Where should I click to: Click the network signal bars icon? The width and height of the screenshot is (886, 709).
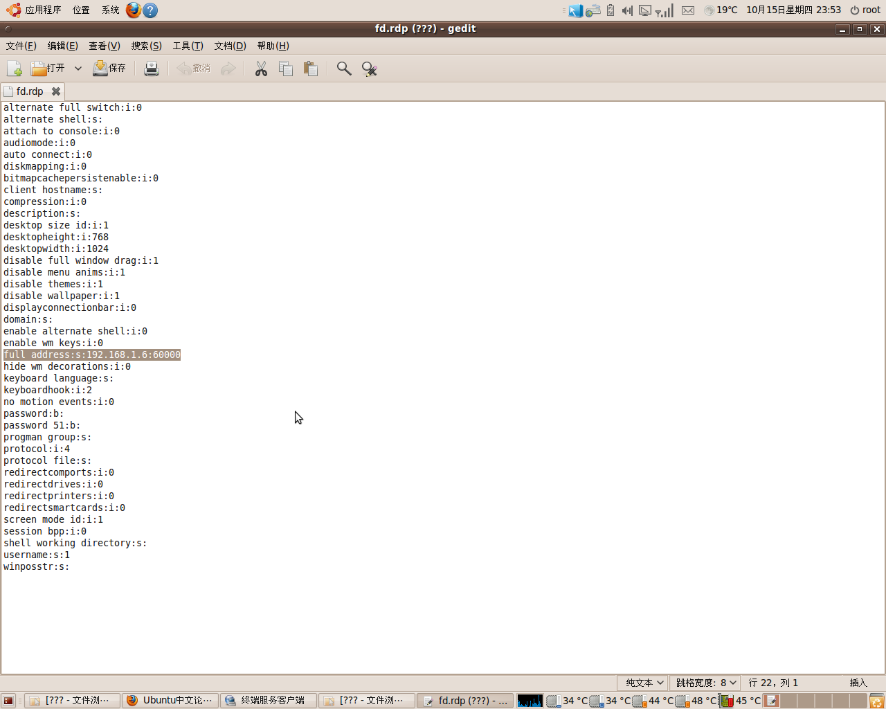(x=664, y=10)
